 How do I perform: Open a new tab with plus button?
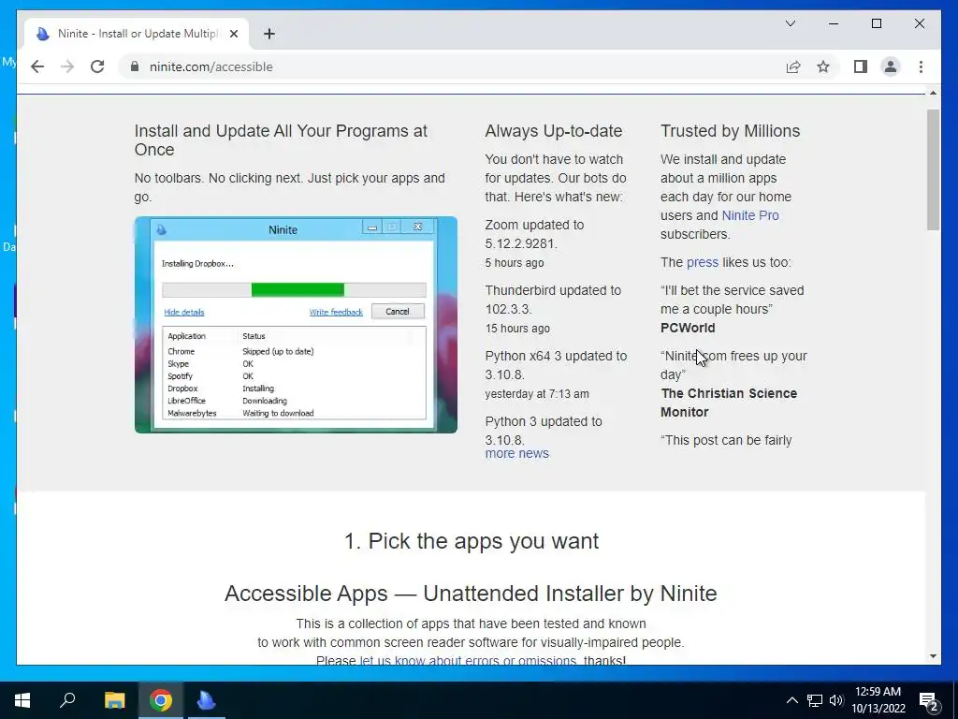[269, 34]
